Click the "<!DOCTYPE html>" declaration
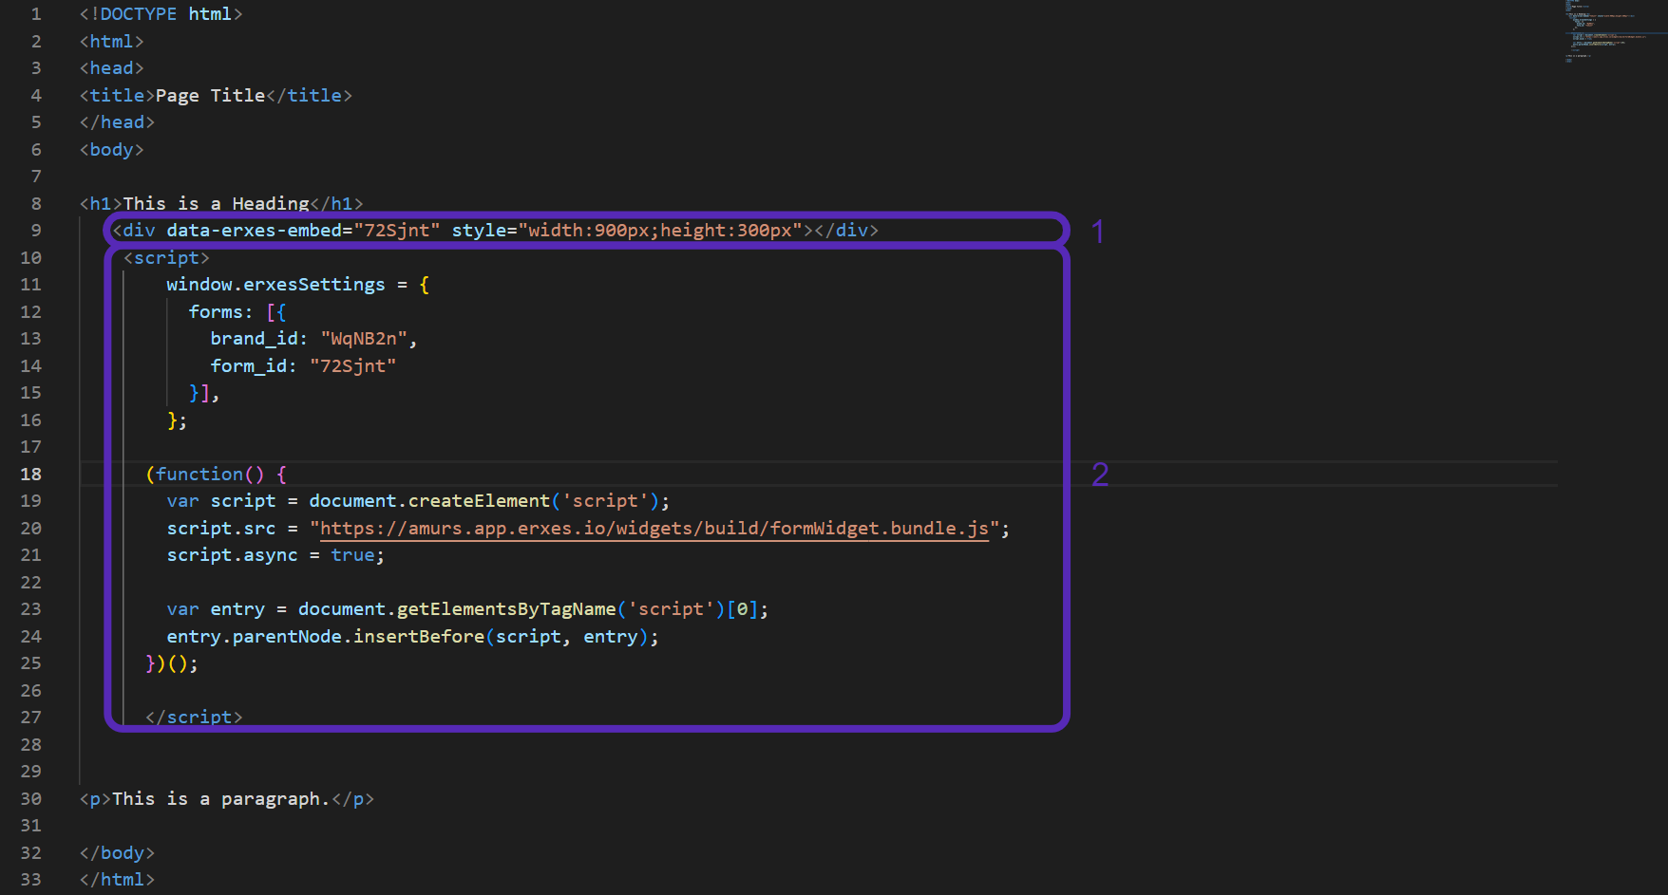 pyautogui.click(x=161, y=14)
